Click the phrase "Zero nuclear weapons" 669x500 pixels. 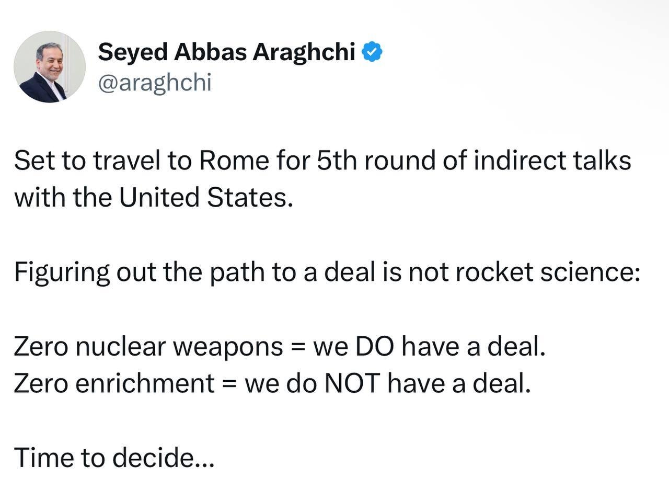pos(148,346)
